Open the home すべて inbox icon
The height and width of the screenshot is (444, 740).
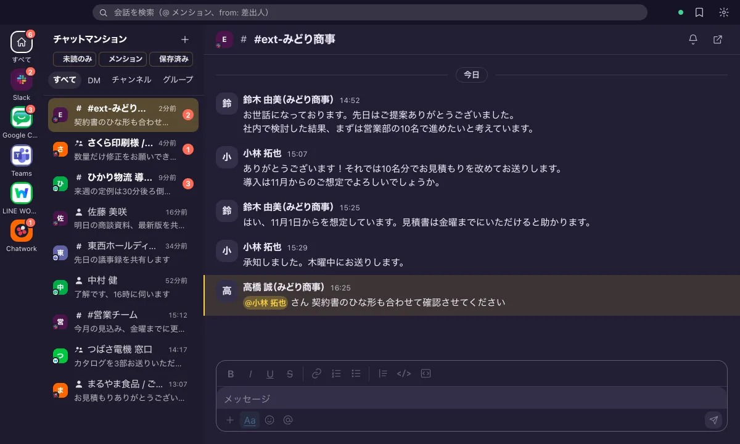click(22, 42)
